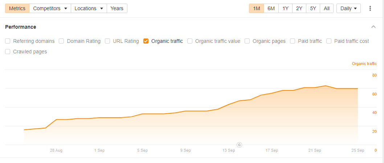Image resolution: width=384 pixels, height=163 pixels.
Task: Enable the URL Rating checkbox
Action: [x=107, y=41]
